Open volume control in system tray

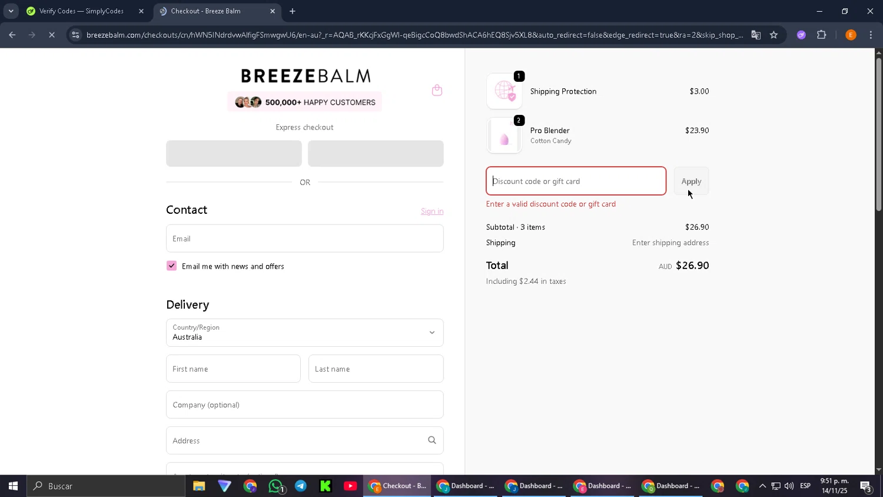[789, 486]
